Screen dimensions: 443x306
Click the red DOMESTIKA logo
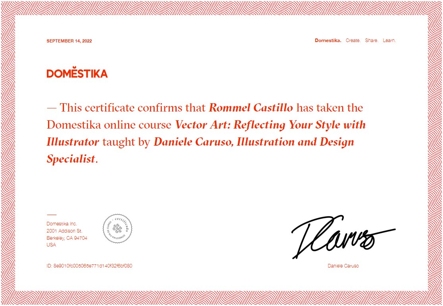77,73
